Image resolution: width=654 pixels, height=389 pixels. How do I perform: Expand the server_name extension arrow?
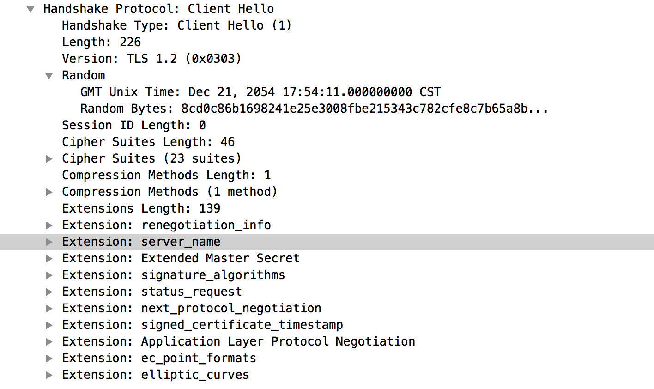pyautogui.click(x=49, y=242)
